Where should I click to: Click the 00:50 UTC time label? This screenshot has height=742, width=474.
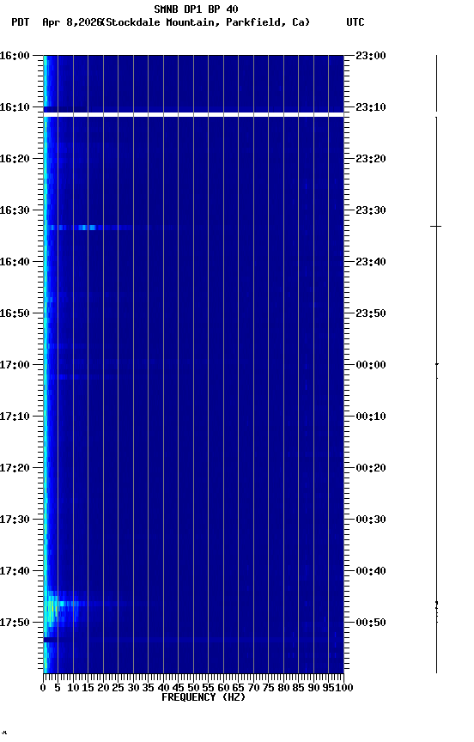pyautogui.click(x=371, y=623)
